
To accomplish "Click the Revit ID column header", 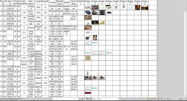I will 10,2.
